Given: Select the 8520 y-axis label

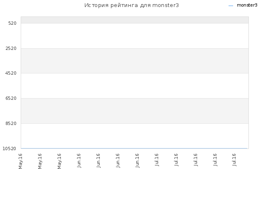Looking at the screenshot, I should [11, 124].
